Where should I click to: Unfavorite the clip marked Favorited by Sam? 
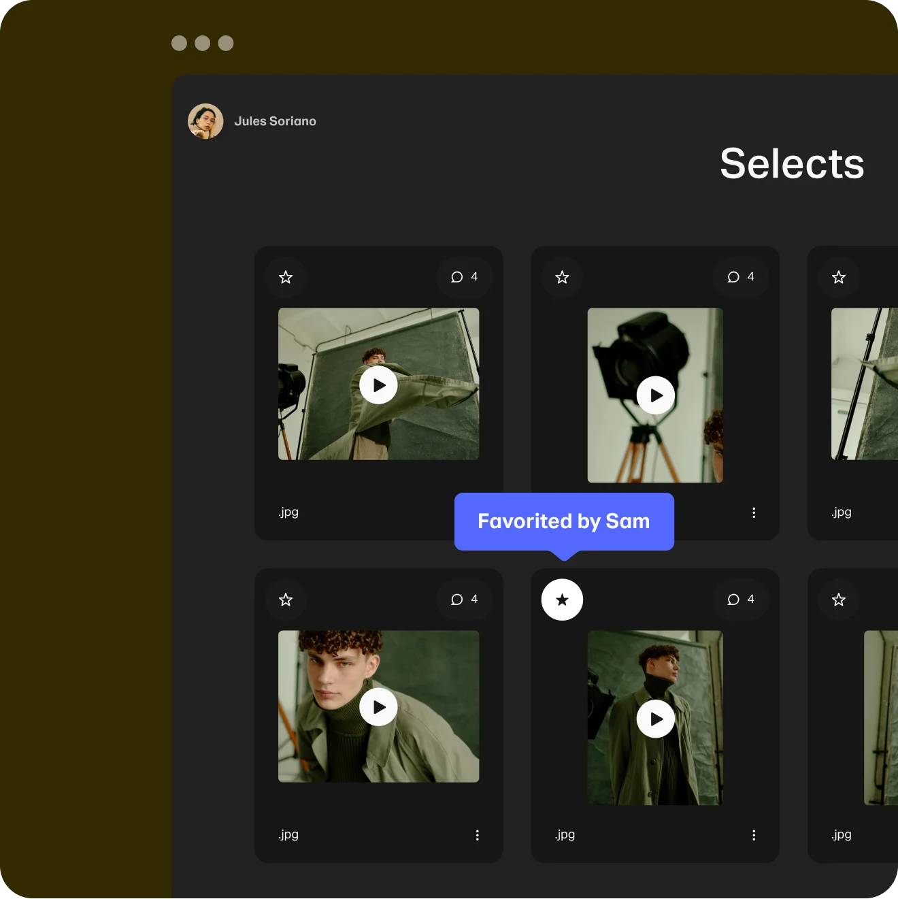pyautogui.click(x=562, y=600)
